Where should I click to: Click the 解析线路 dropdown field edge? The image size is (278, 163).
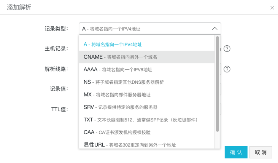[221, 69]
